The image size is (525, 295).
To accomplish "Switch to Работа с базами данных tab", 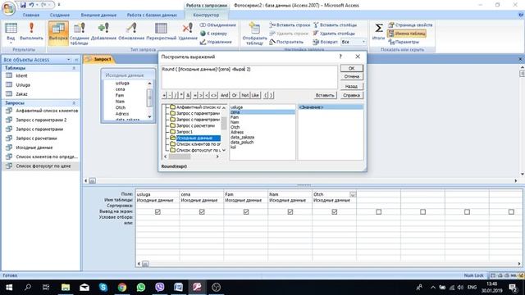I will tap(152, 15).
